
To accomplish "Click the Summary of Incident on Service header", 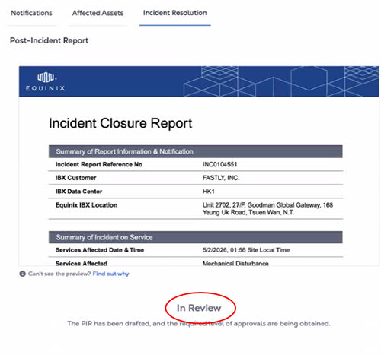I will point(196,237).
